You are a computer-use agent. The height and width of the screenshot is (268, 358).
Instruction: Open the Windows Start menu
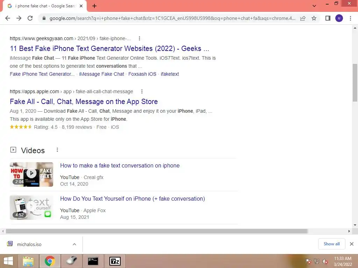pyautogui.click(x=8, y=261)
